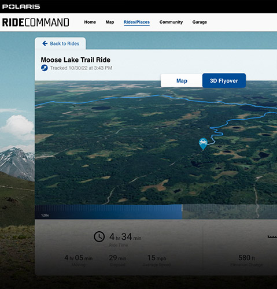Viewport: 277px width, 289px height.
Task: Click the Polaris logo
Action: click(21, 6)
